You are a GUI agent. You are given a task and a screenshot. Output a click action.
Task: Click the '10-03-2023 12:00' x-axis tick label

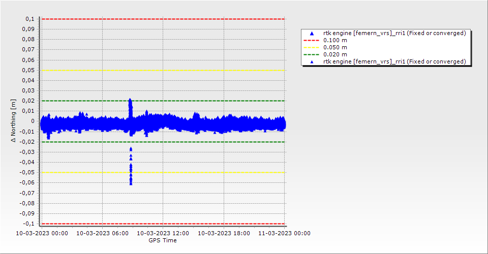pyautogui.click(x=163, y=234)
